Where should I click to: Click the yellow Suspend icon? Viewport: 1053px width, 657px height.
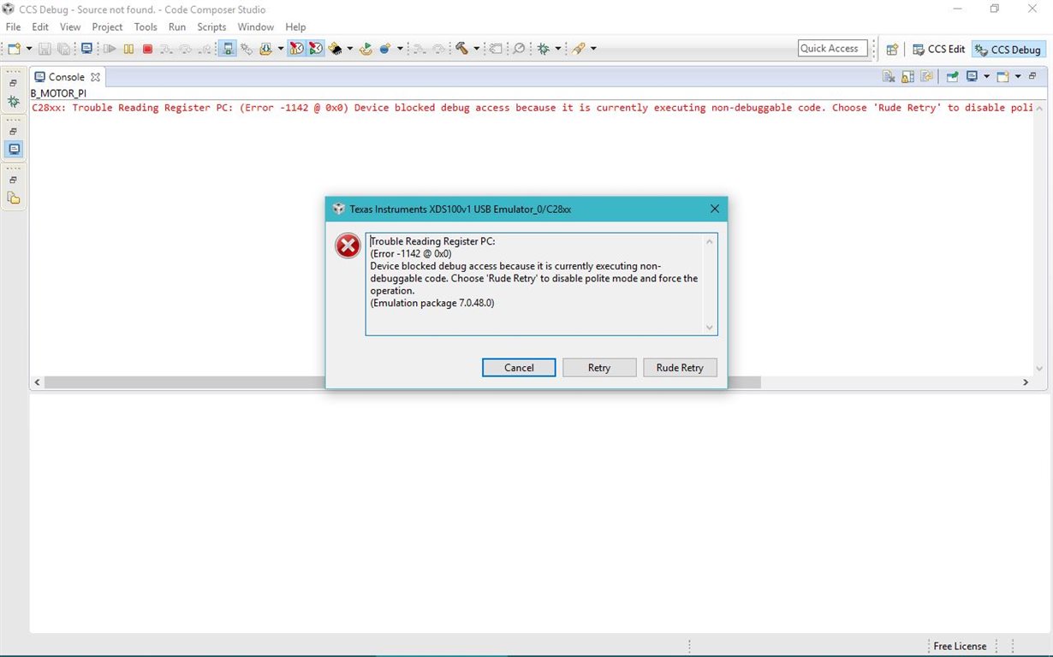pyautogui.click(x=128, y=49)
